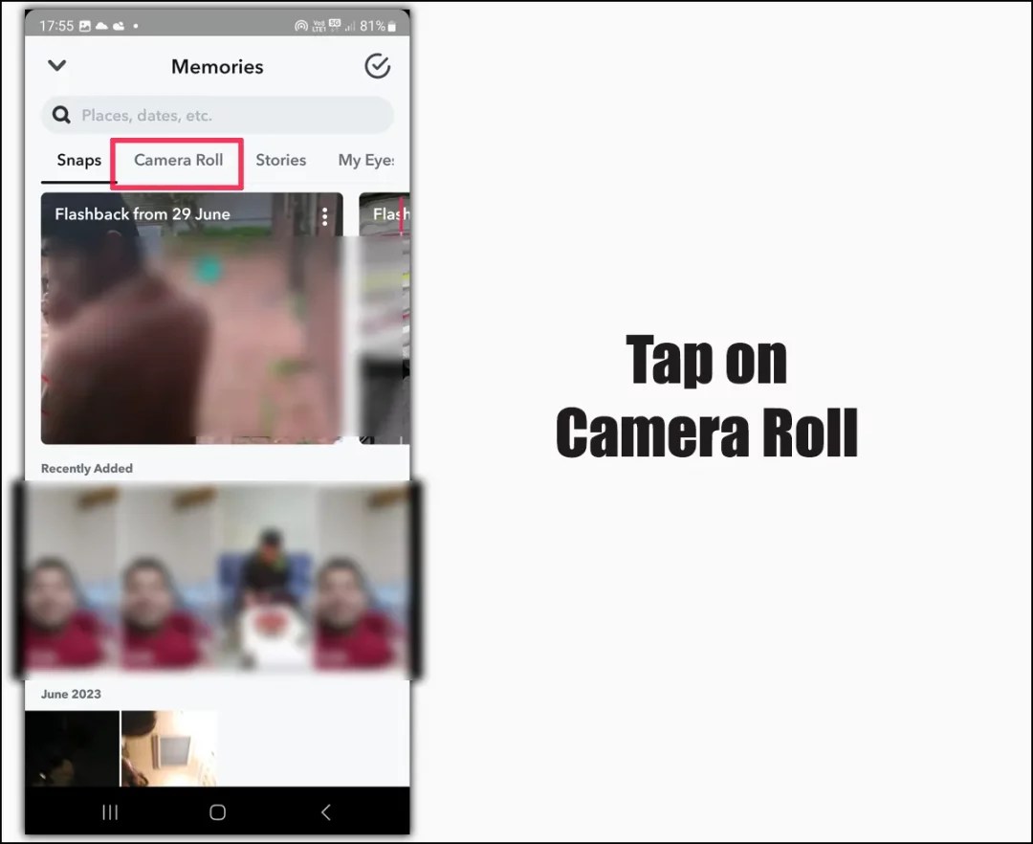Tap the Android back navigation button
This screenshot has width=1033, height=844.
coord(324,811)
